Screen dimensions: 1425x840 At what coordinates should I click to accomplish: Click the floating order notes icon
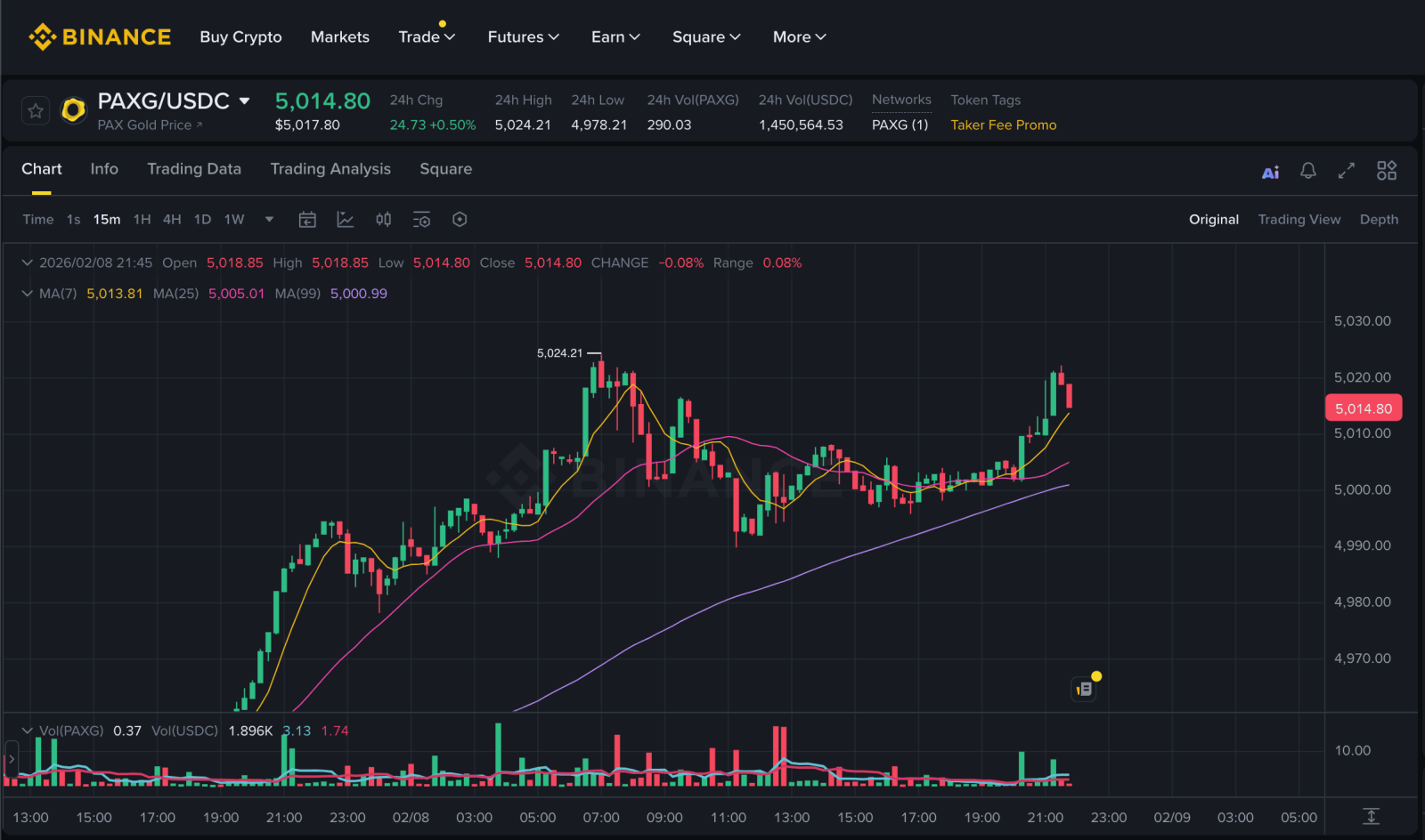1084,689
